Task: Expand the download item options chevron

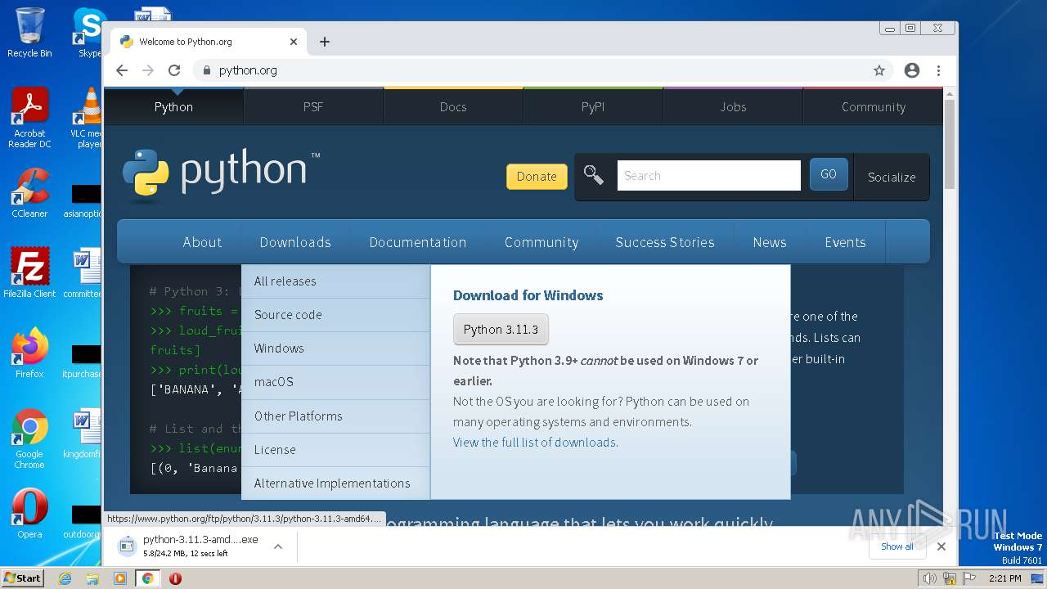Action: coord(278,546)
